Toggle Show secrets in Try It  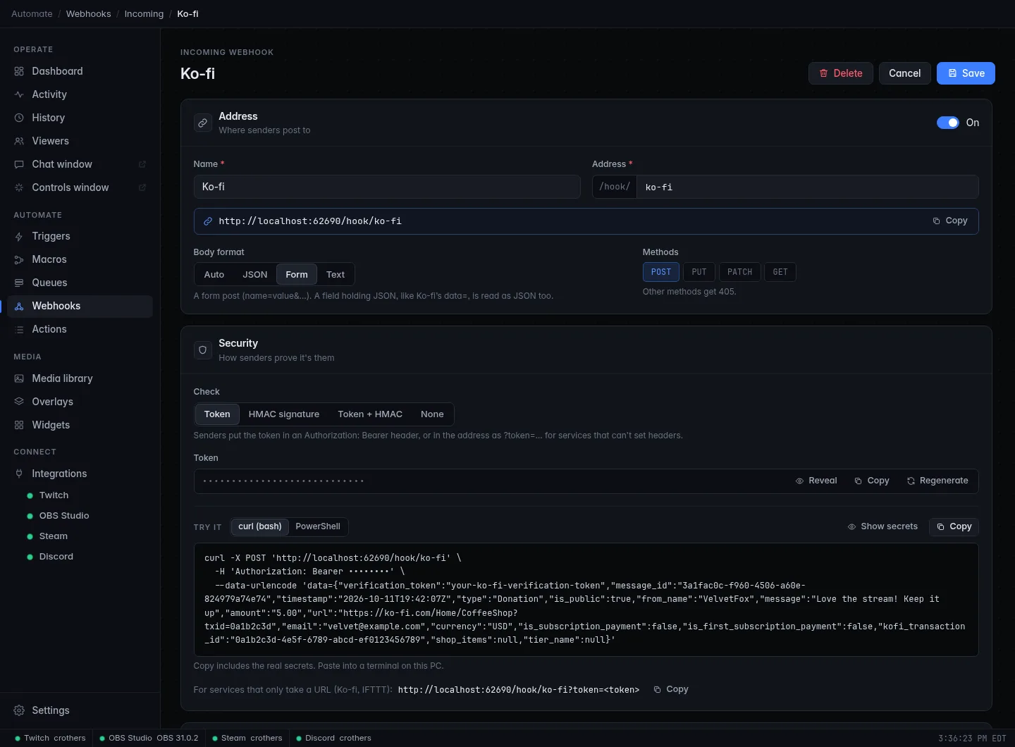[x=882, y=526]
